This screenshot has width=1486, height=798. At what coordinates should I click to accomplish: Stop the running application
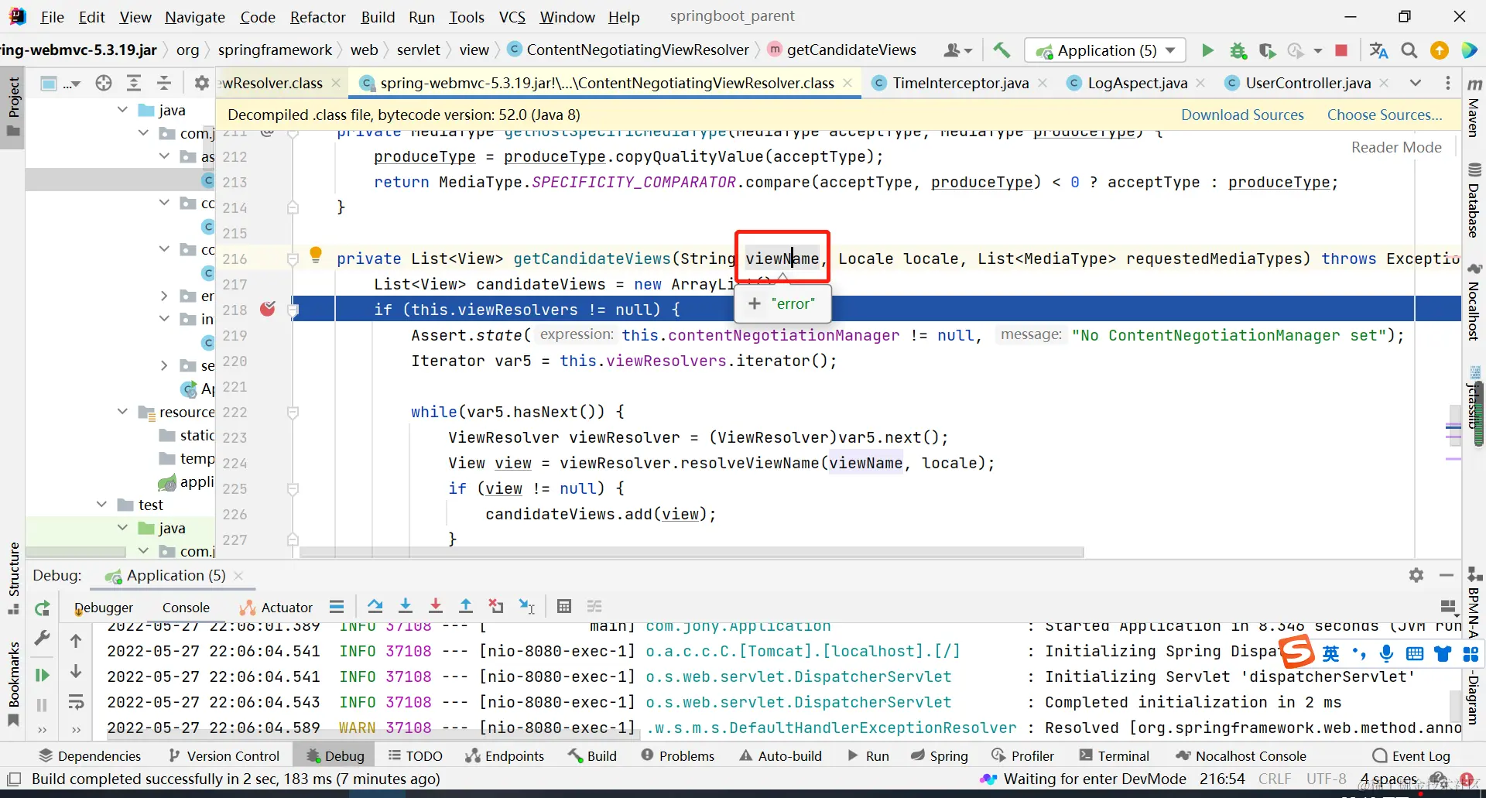coord(1341,50)
